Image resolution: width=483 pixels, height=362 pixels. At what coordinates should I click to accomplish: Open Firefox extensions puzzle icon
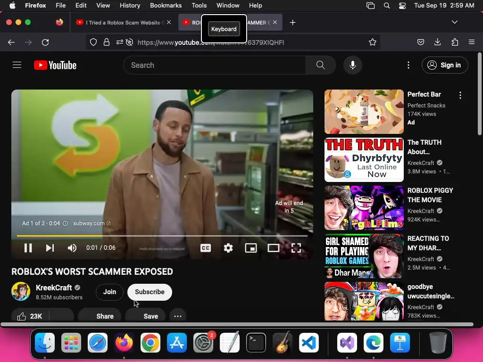coord(455,42)
